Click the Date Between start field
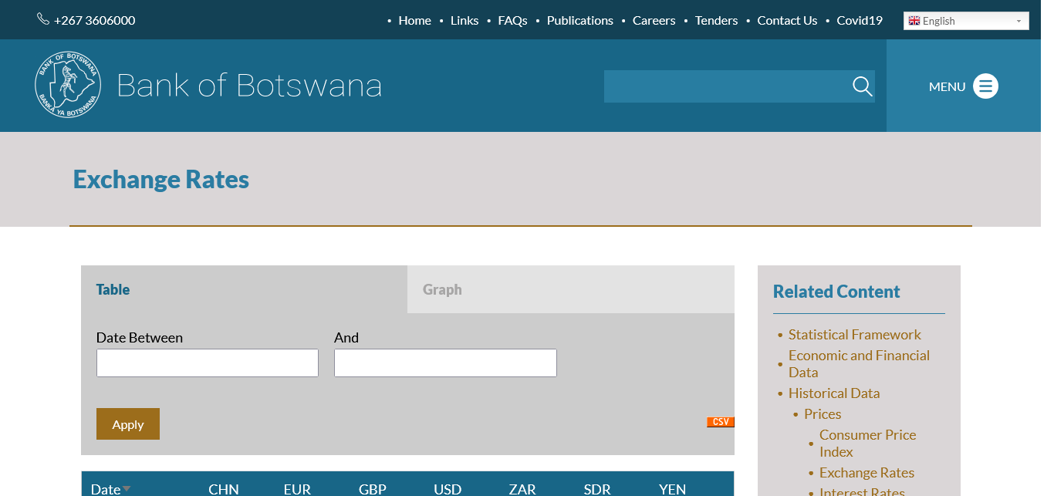The height and width of the screenshot is (496, 1054). tap(207, 363)
